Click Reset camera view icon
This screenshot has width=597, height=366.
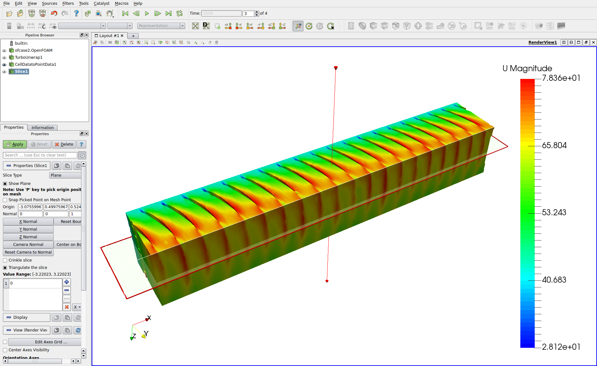195,26
